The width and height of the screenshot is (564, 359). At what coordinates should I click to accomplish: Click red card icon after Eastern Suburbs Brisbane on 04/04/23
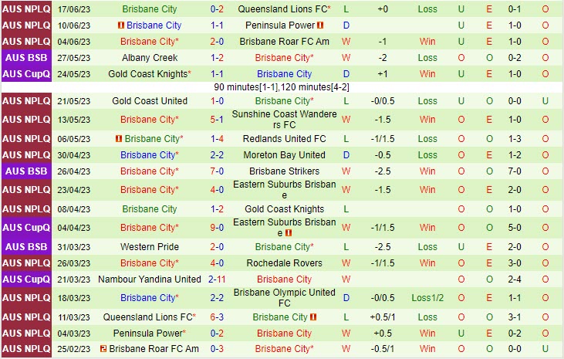tap(288, 232)
